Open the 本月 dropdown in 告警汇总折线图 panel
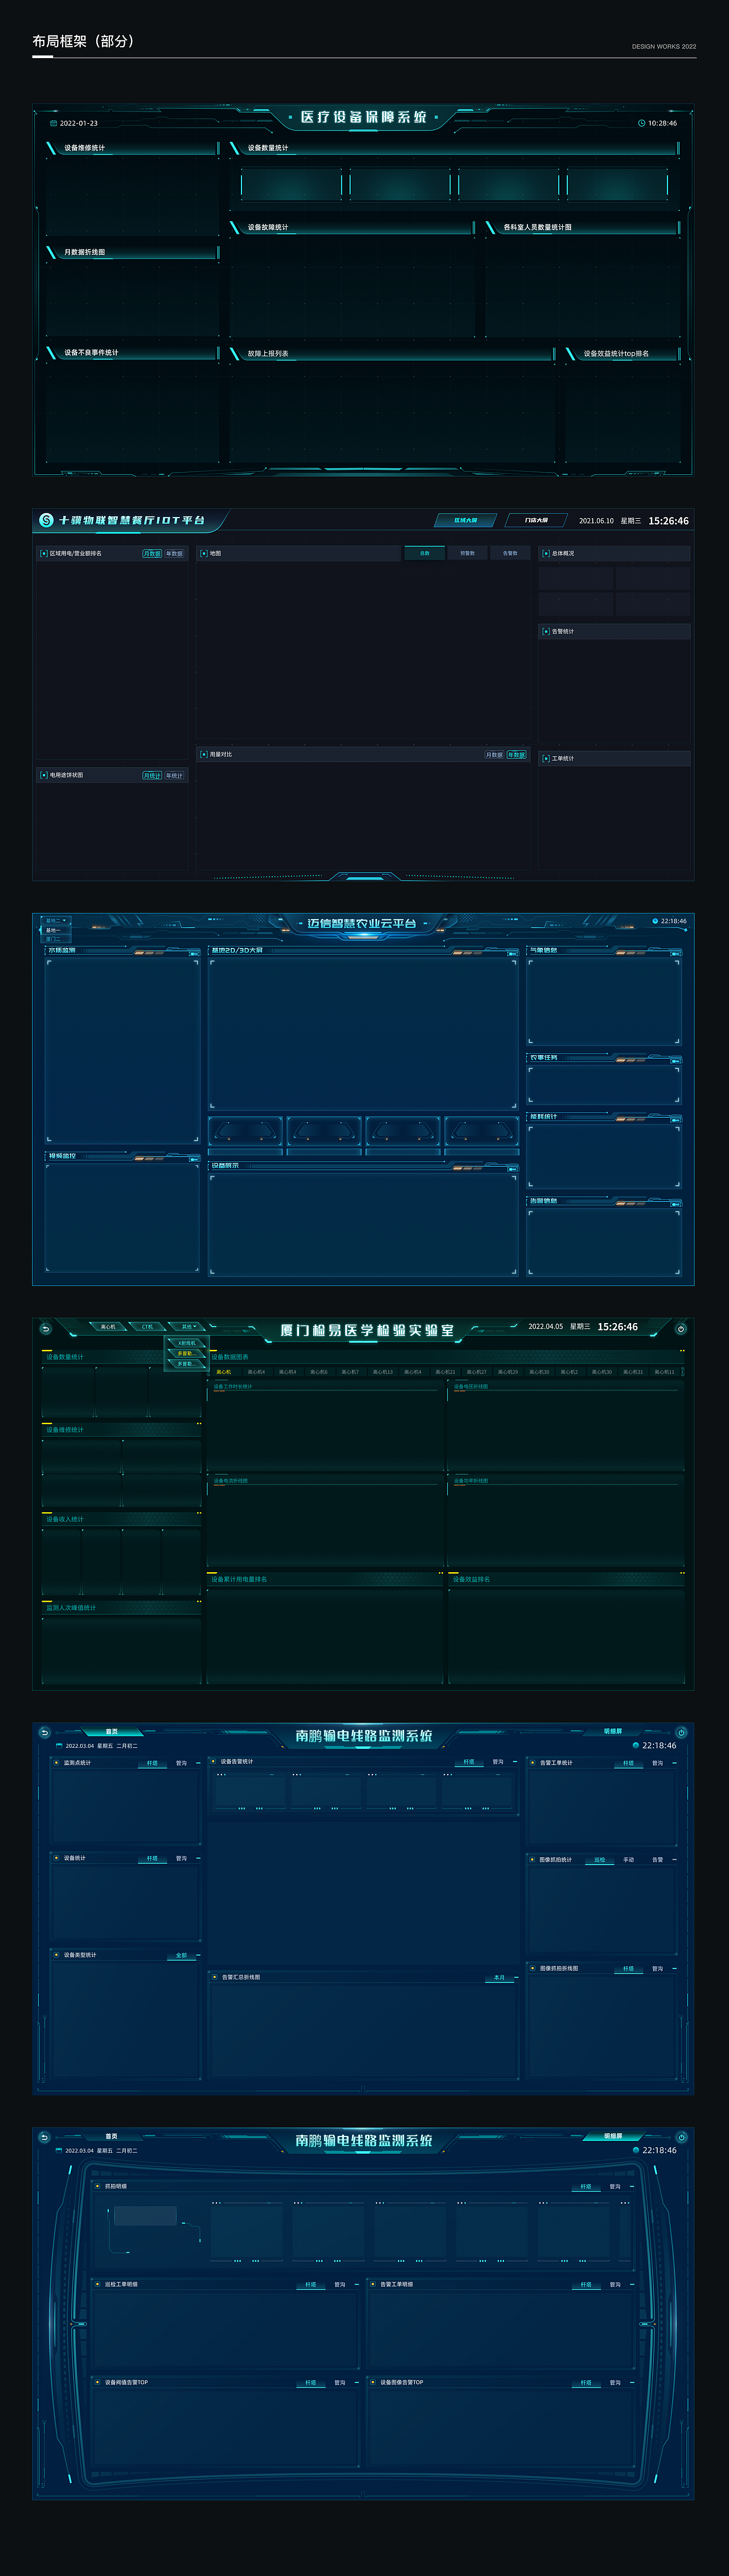 point(500,1977)
